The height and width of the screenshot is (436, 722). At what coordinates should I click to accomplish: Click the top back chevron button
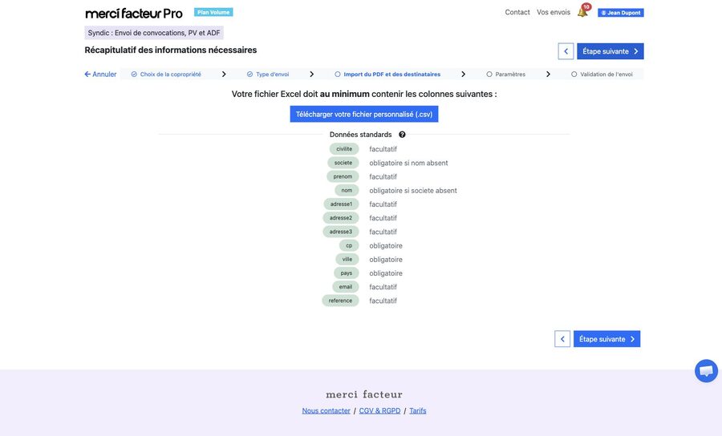(x=566, y=51)
